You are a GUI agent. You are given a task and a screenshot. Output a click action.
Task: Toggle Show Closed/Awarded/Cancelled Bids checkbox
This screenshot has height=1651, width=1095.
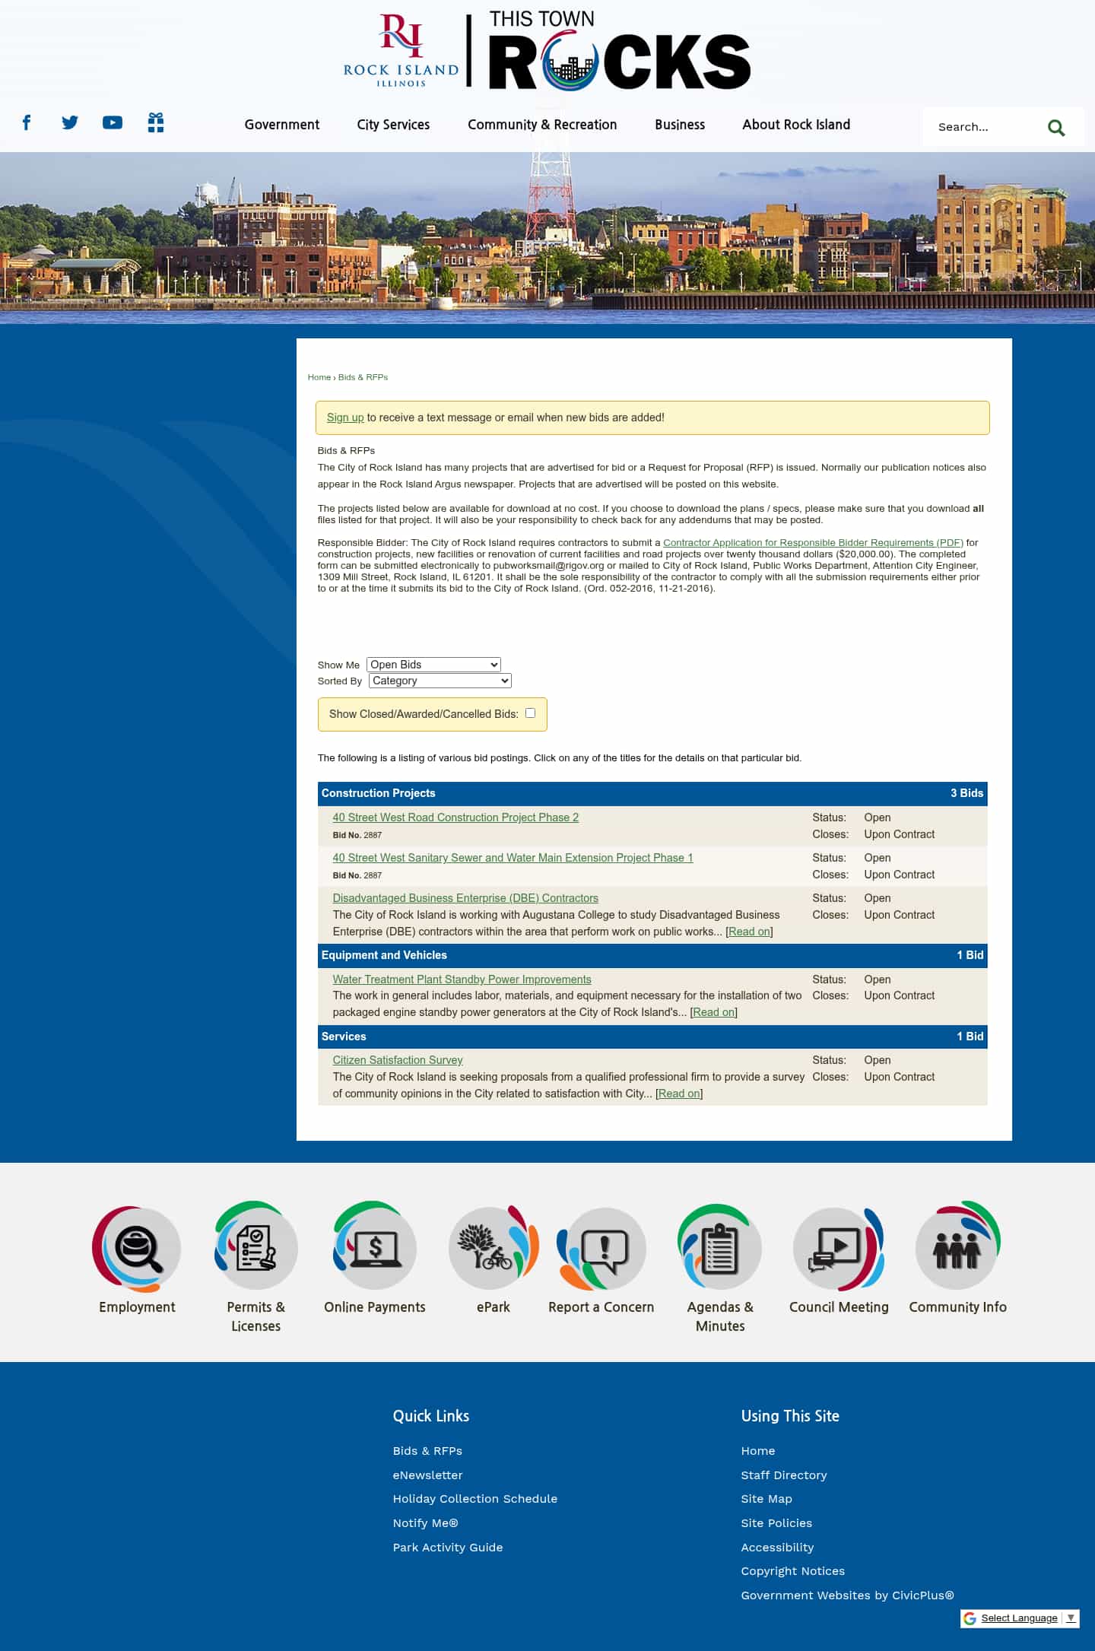pyautogui.click(x=530, y=713)
